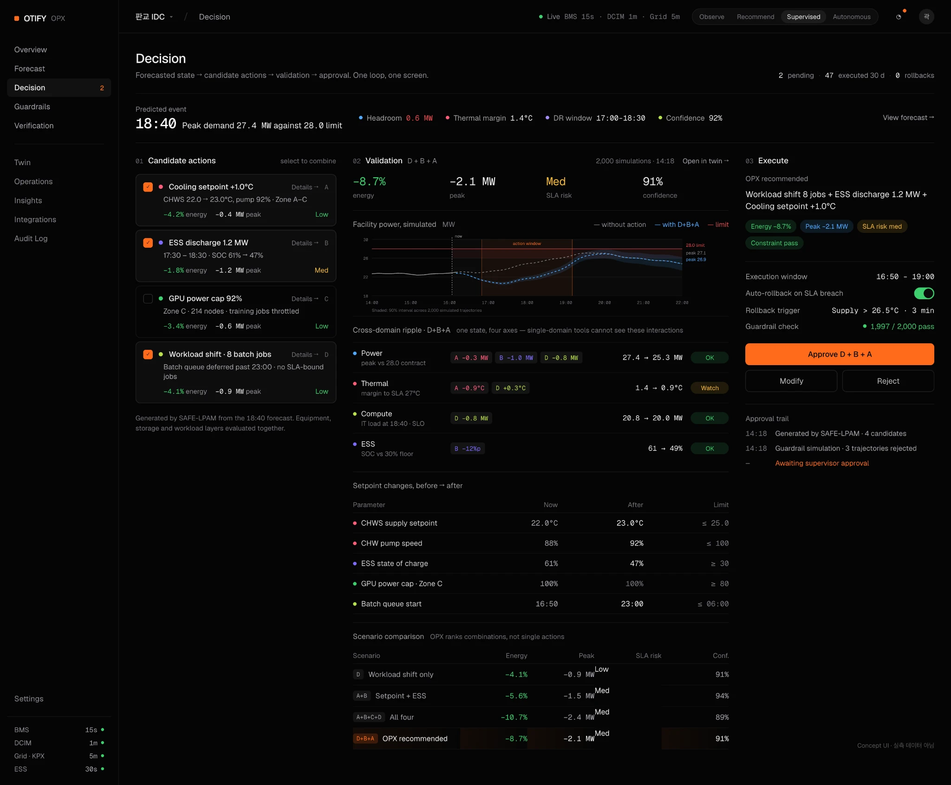This screenshot has height=785, width=951.
Task: Open Details for ESS discharge action
Action: pos(305,243)
